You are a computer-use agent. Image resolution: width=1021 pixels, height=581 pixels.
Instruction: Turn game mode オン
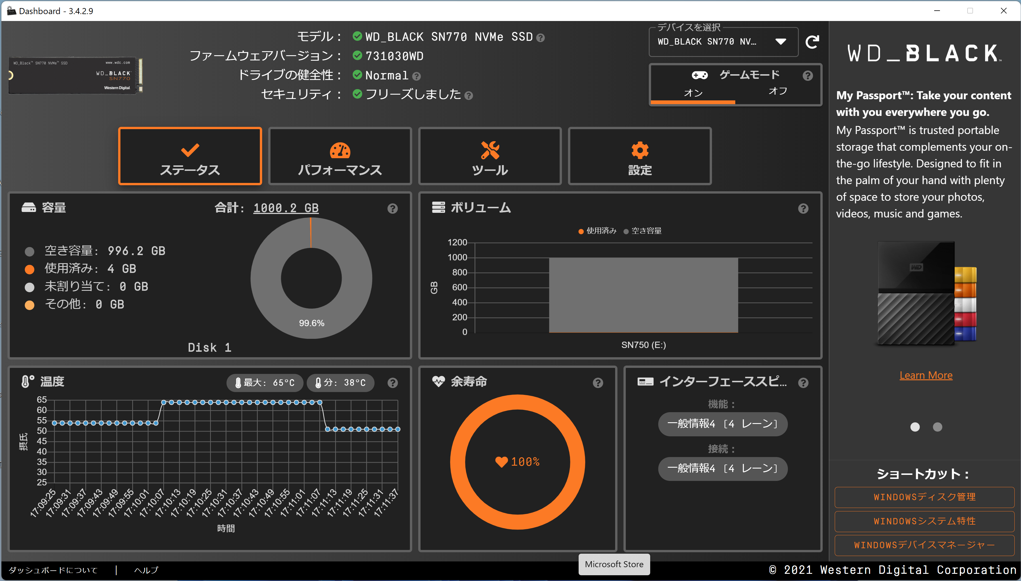693,93
